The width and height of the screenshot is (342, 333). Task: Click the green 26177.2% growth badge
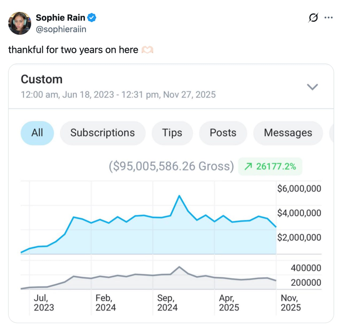tap(270, 166)
